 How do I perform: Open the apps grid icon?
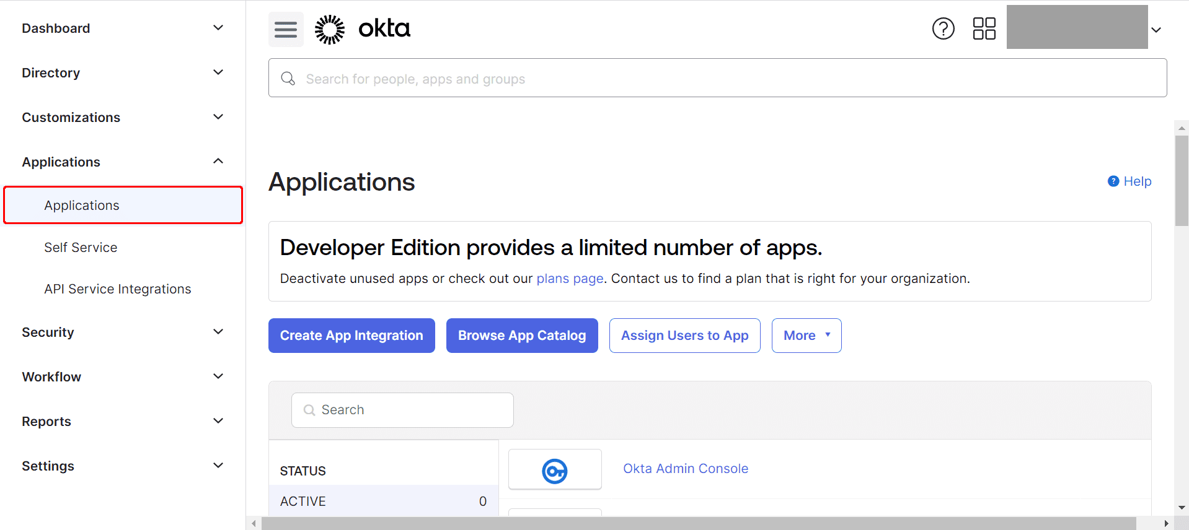pyautogui.click(x=984, y=28)
